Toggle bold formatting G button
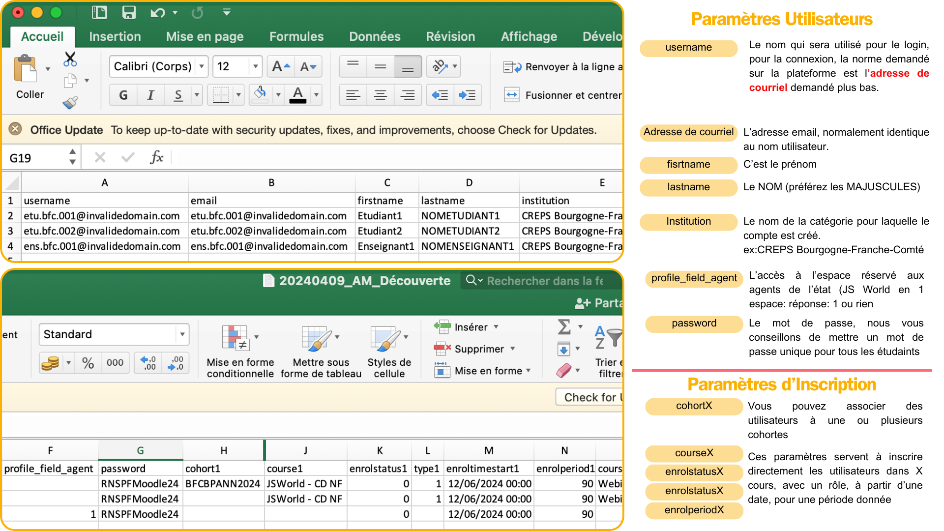This screenshot has width=944, height=531. point(123,95)
